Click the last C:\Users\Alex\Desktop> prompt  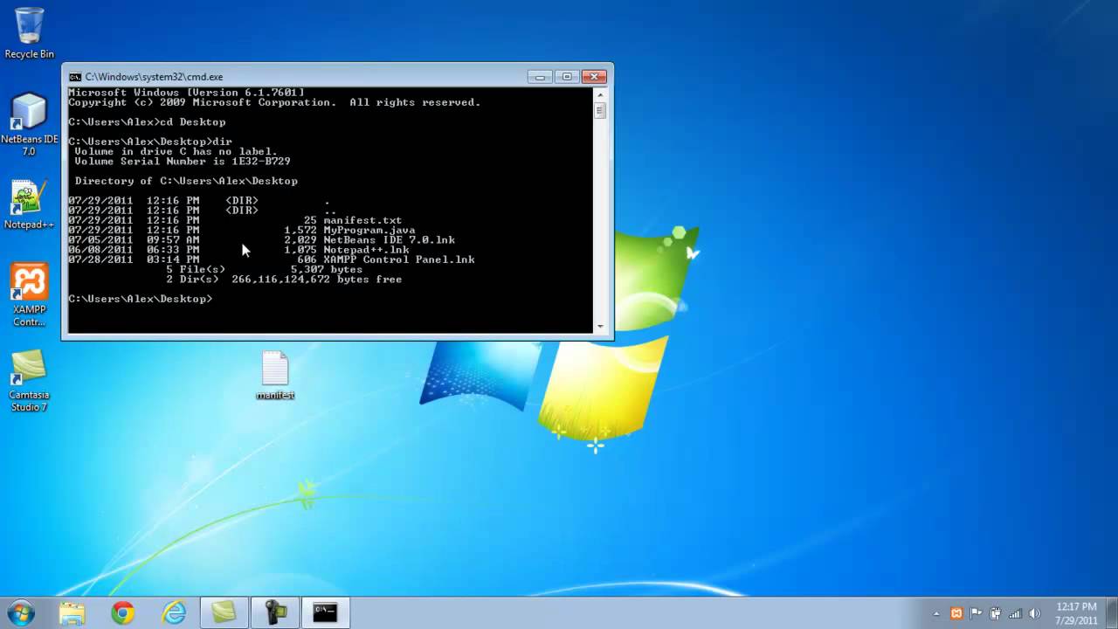point(140,299)
